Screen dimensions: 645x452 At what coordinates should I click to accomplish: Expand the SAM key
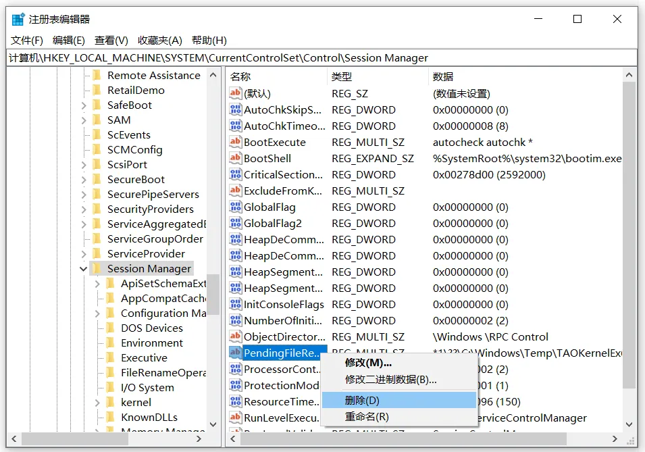(84, 120)
